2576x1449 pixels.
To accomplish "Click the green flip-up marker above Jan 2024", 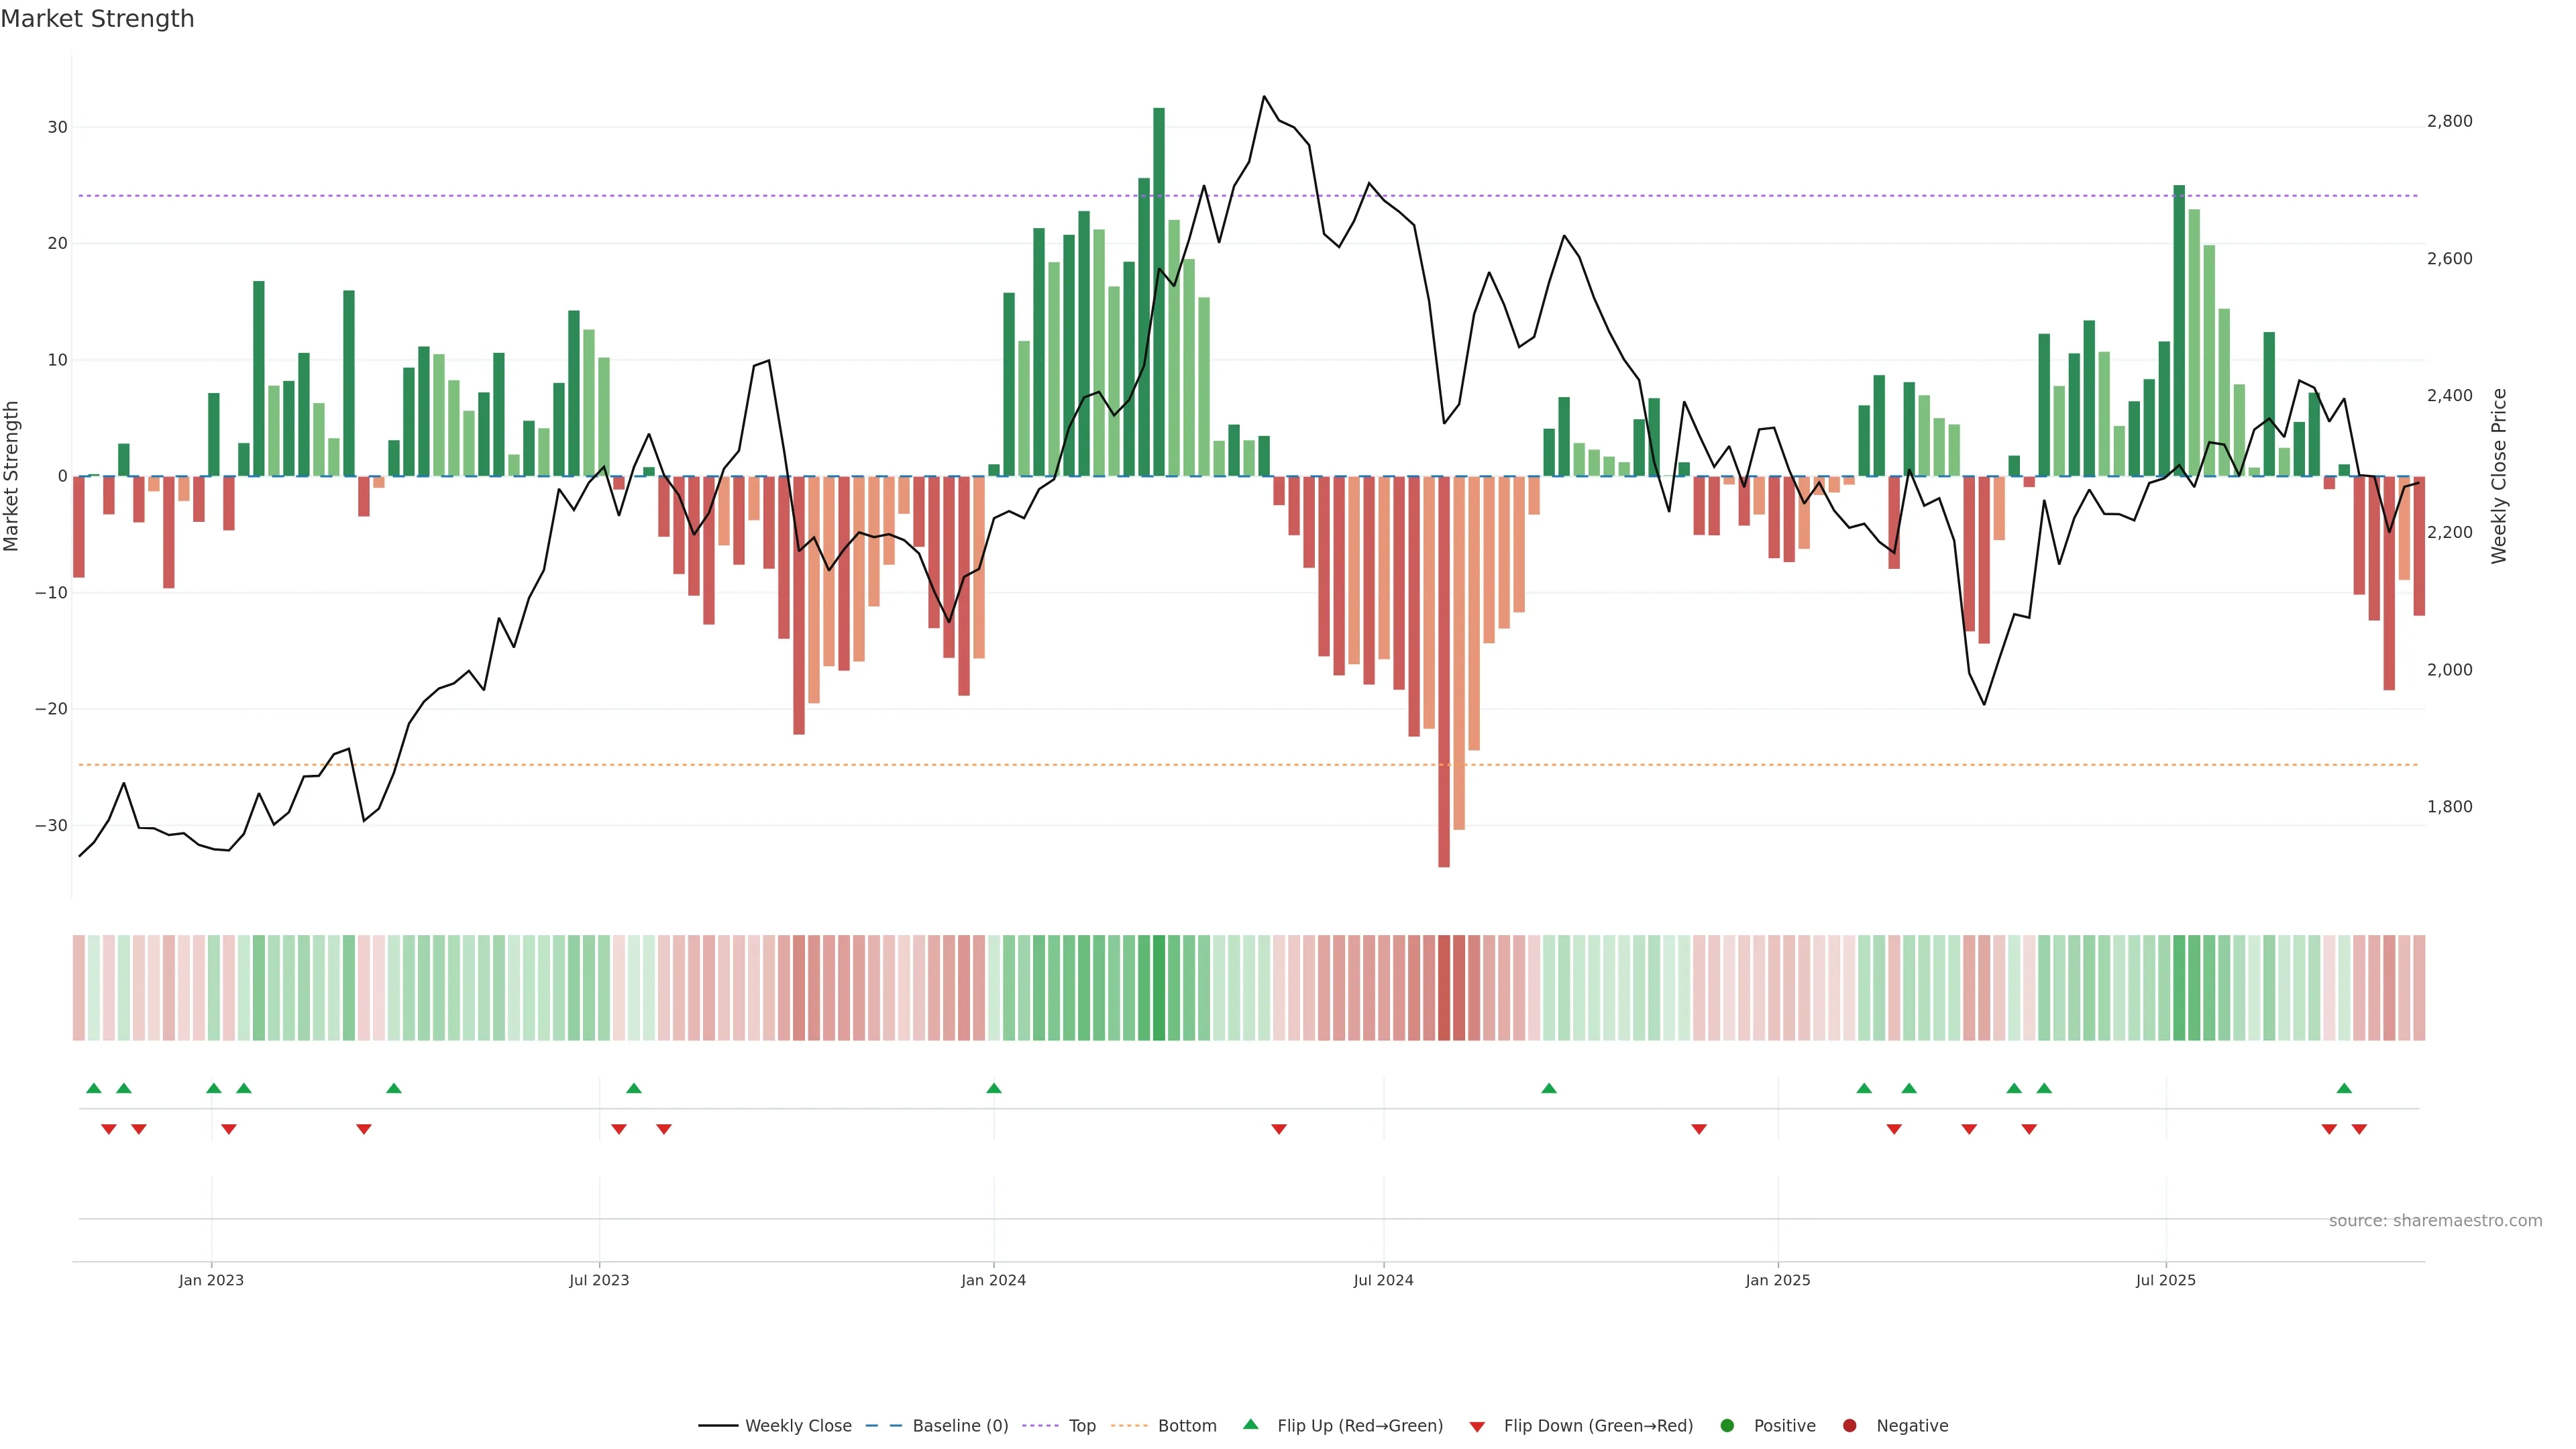I will [993, 1088].
